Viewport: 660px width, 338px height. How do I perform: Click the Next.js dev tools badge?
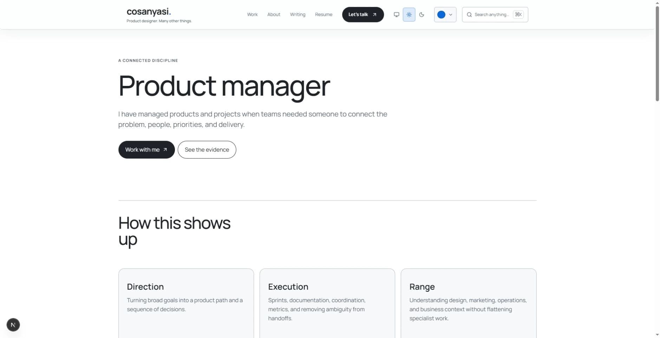(13, 325)
